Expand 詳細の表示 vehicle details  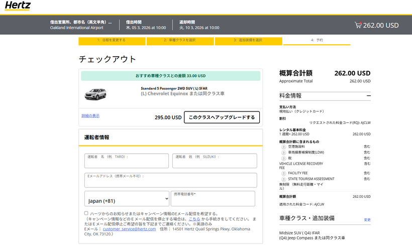tap(90, 116)
